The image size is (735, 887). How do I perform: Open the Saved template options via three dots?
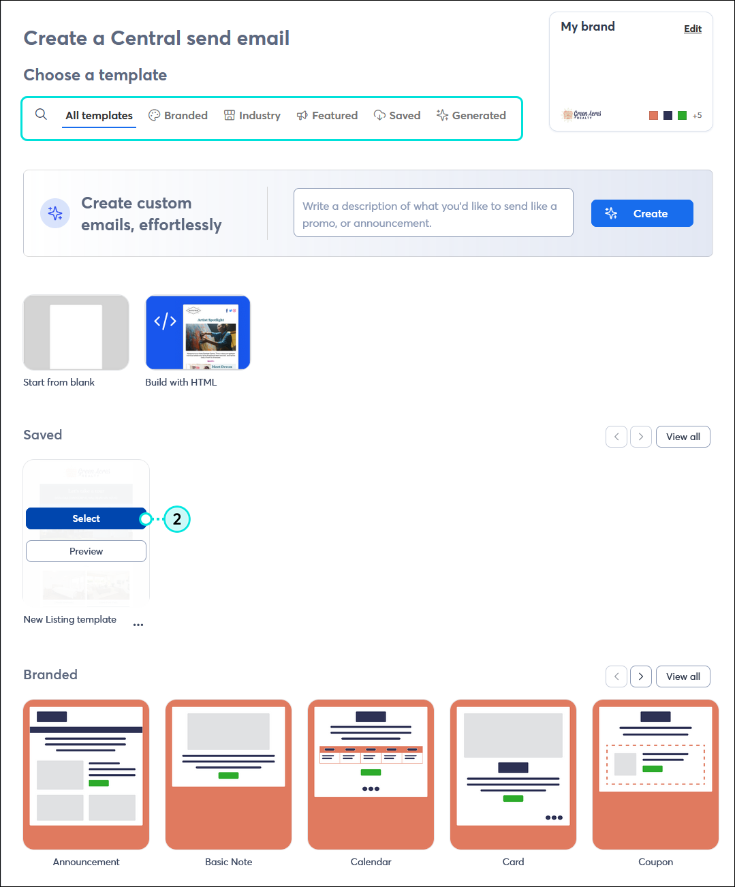pos(138,624)
